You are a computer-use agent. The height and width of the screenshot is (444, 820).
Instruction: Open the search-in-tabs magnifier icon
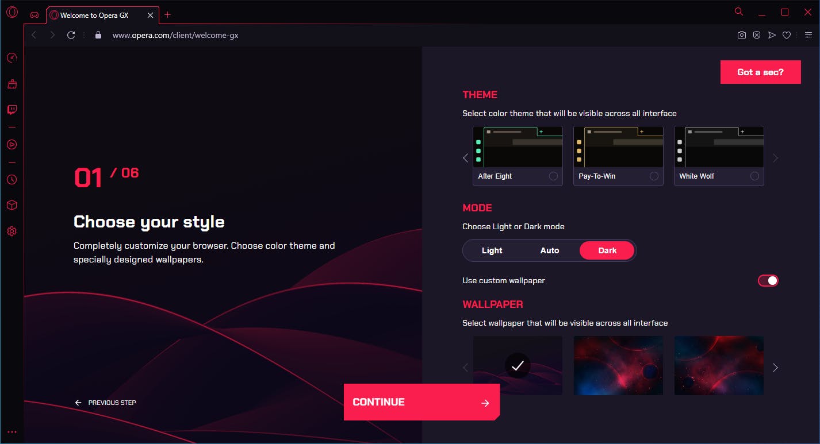(x=739, y=11)
